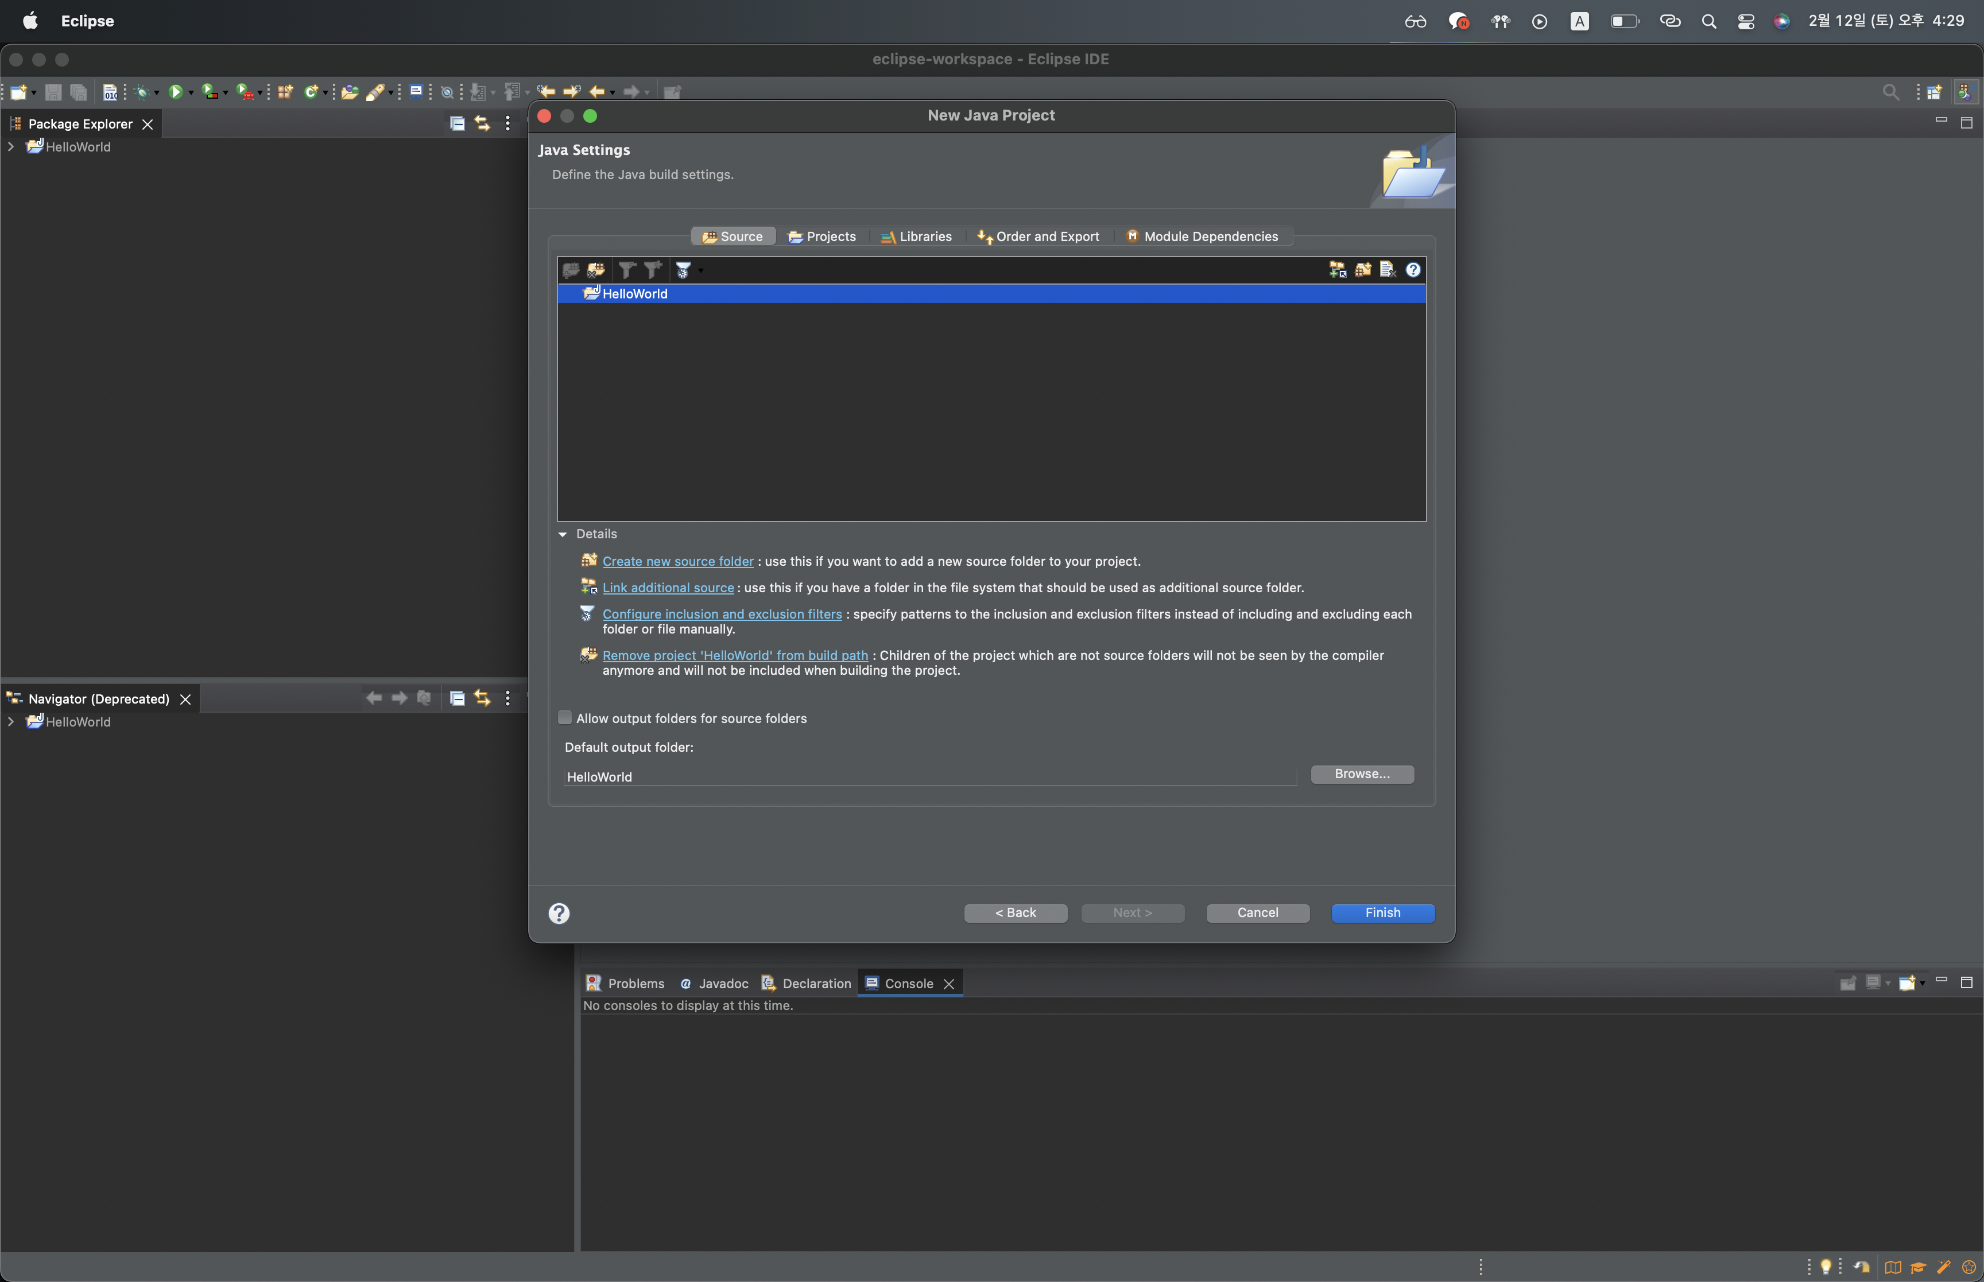Open dropdown arrow next to Debug icon

[157, 92]
